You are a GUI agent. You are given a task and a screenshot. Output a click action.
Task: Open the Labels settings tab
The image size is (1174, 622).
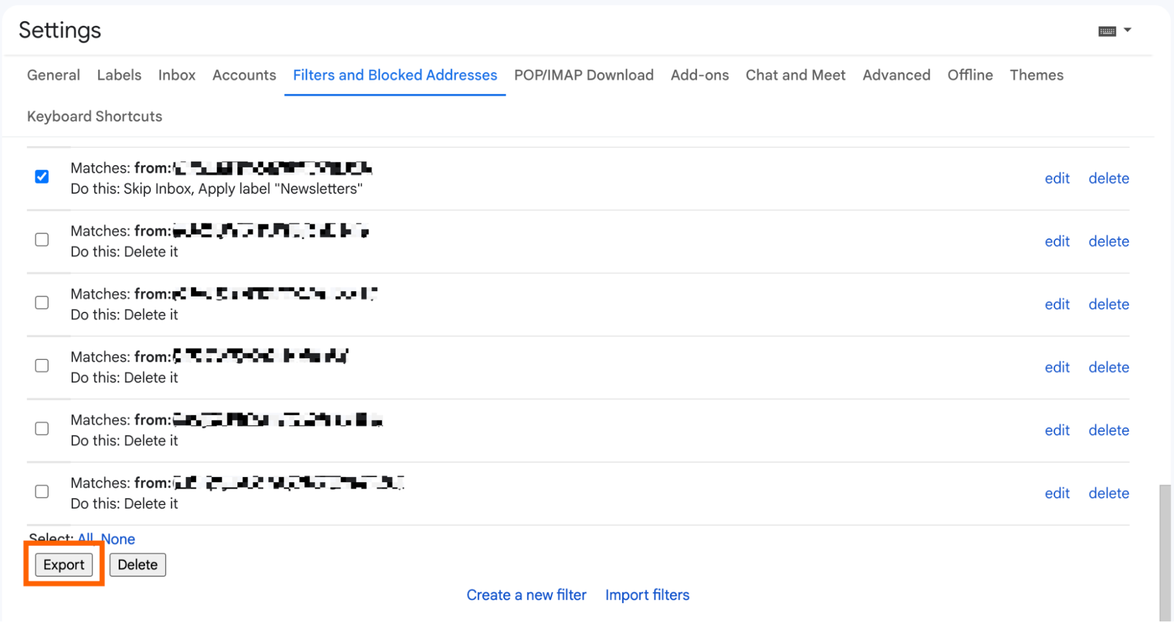pos(119,75)
